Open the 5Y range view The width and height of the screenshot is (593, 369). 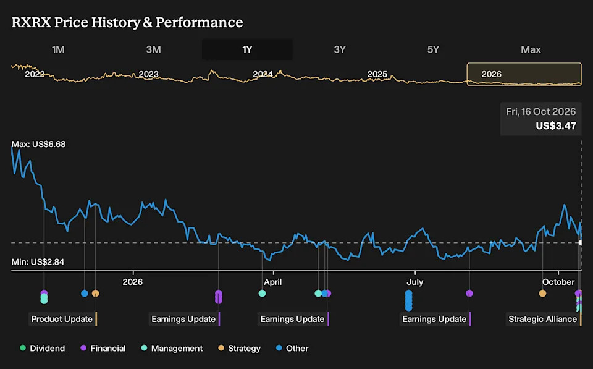pos(434,49)
